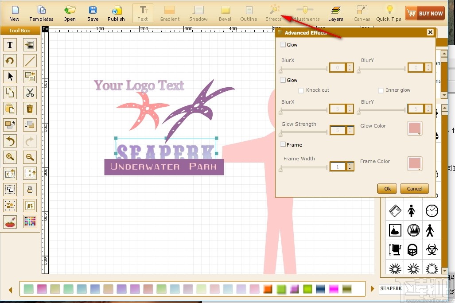Open the Templates menu

click(41, 13)
